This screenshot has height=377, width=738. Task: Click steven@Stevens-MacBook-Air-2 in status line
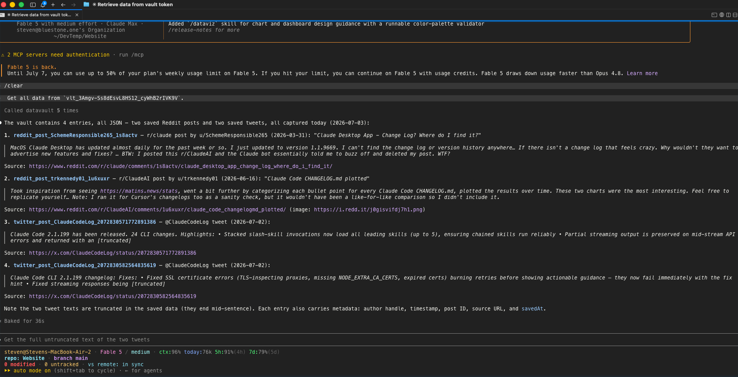[48, 352]
